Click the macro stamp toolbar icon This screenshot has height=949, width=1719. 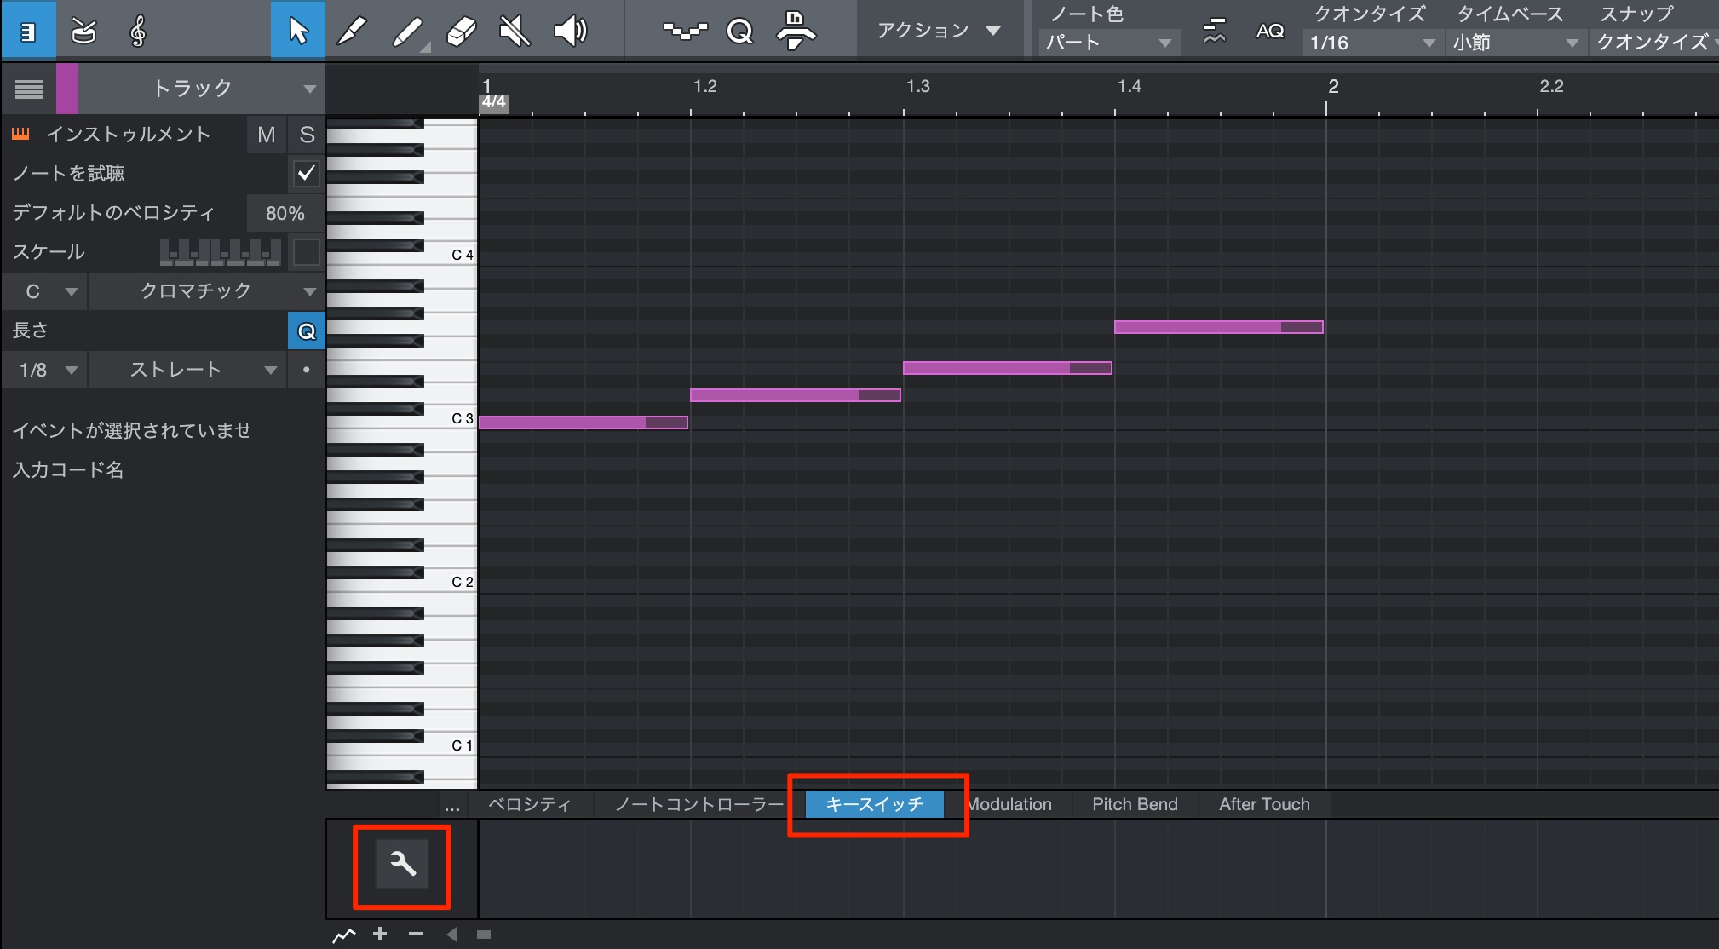point(796,32)
